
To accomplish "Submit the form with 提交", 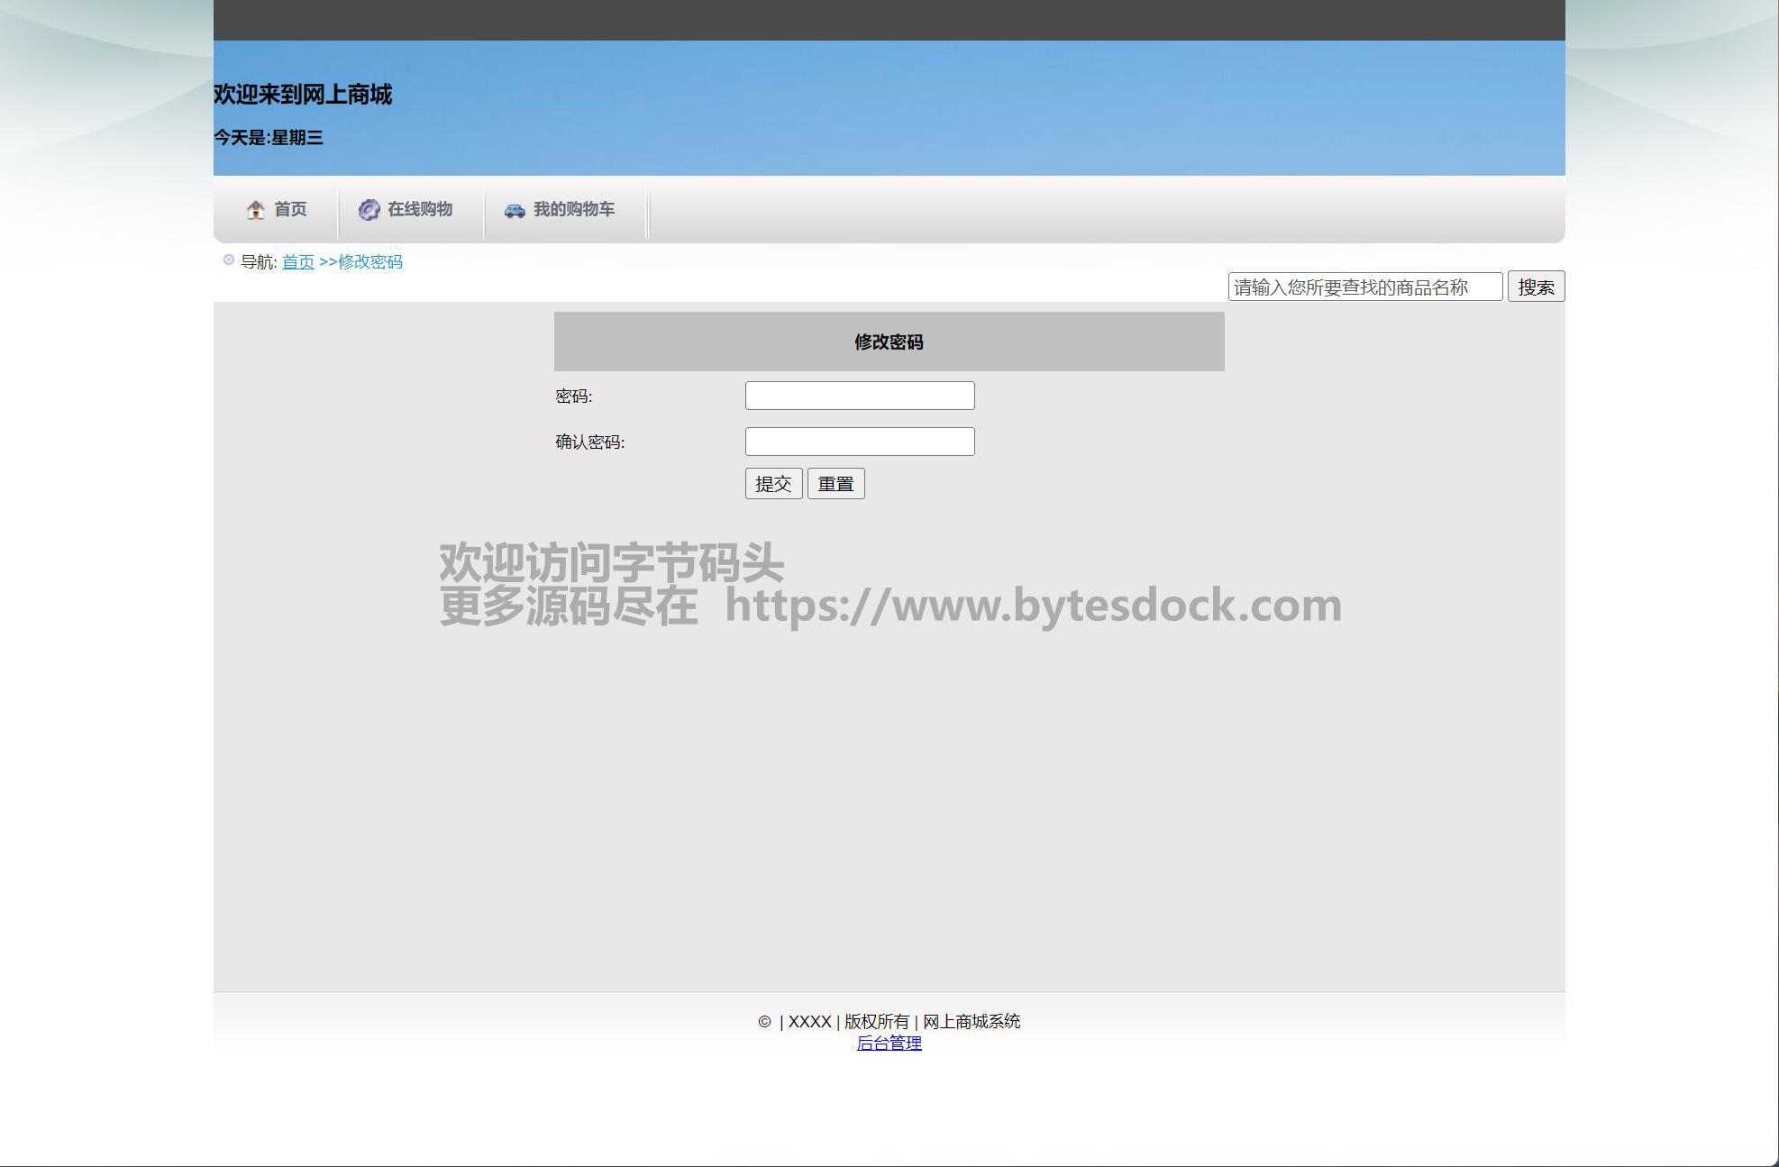I will pos(773,484).
